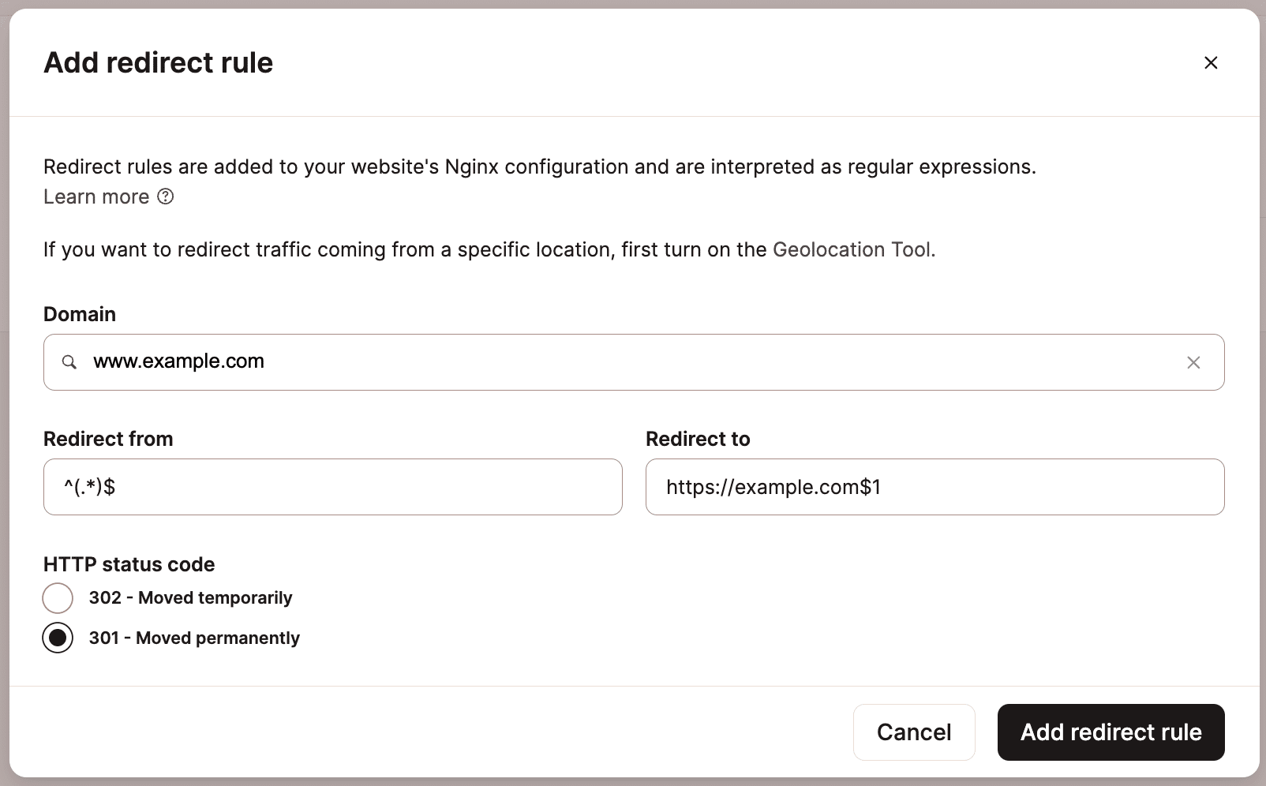This screenshot has width=1266, height=786.
Task: Click the search magnifier in the Domain field
Action: (x=69, y=362)
